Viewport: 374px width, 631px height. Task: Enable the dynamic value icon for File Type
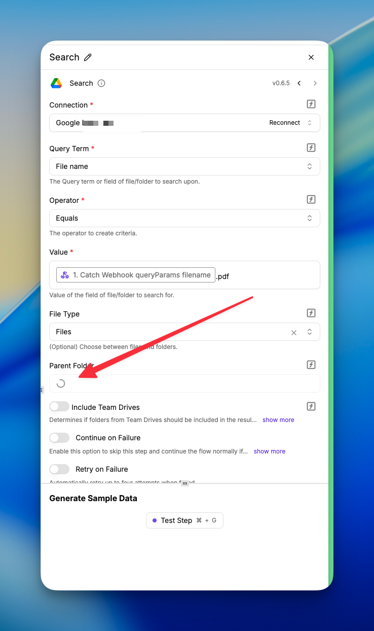point(311,313)
